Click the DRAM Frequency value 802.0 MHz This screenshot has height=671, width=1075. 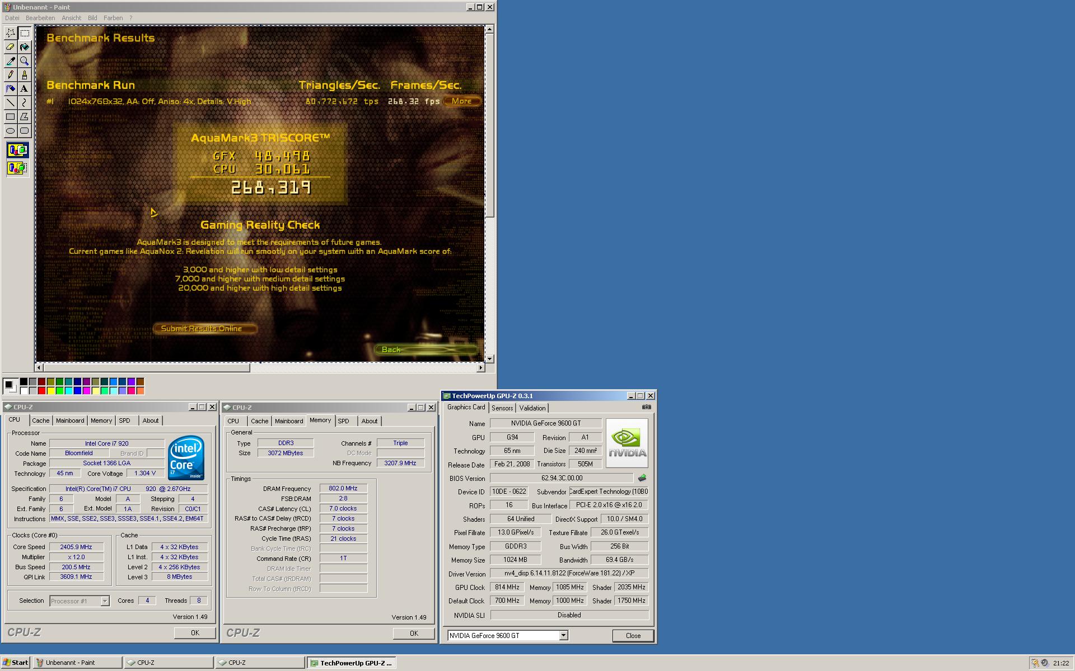pyautogui.click(x=343, y=488)
